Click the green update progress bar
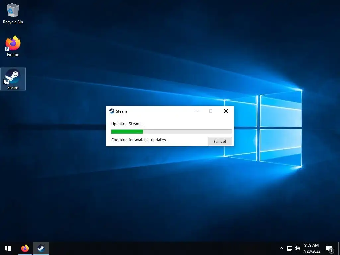 click(172, 131)
